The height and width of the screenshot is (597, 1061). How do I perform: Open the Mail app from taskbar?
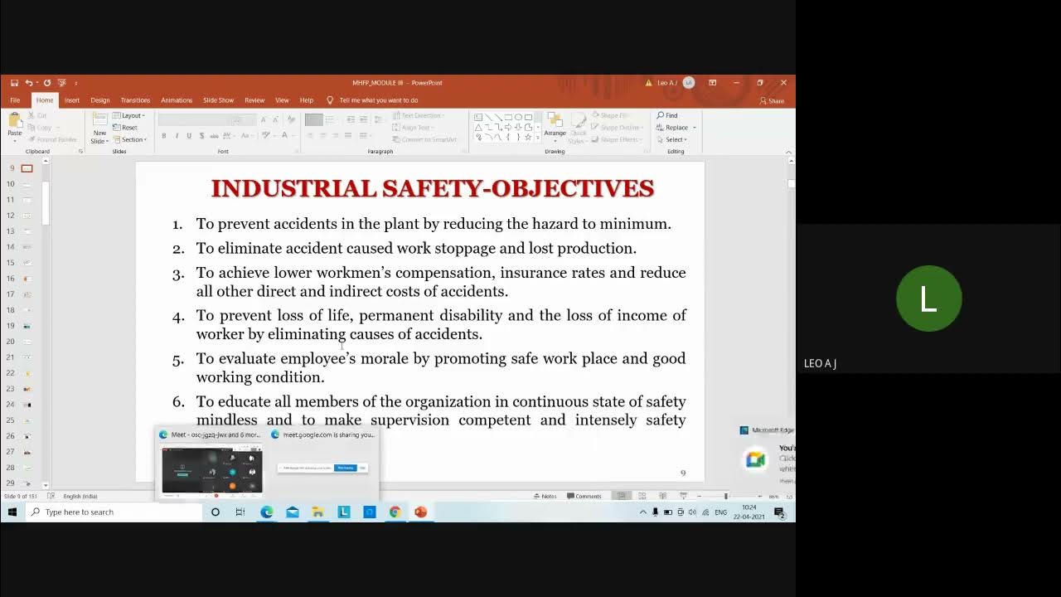293,512
